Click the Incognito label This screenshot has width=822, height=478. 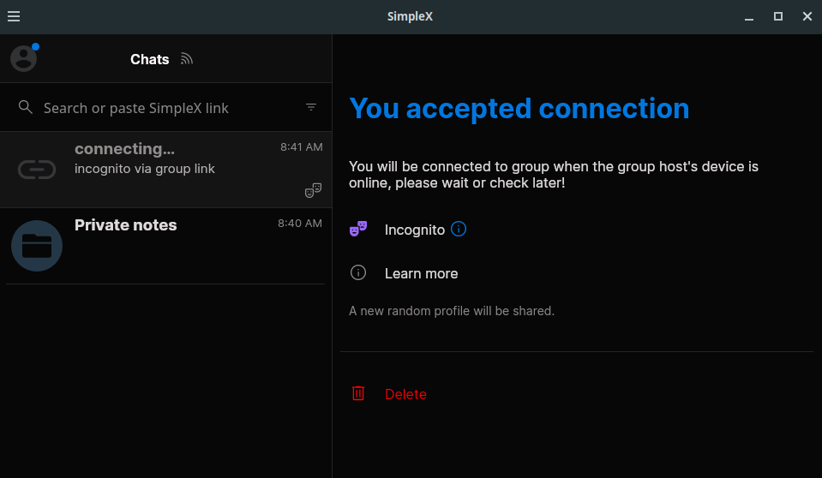tap(414, 230)
